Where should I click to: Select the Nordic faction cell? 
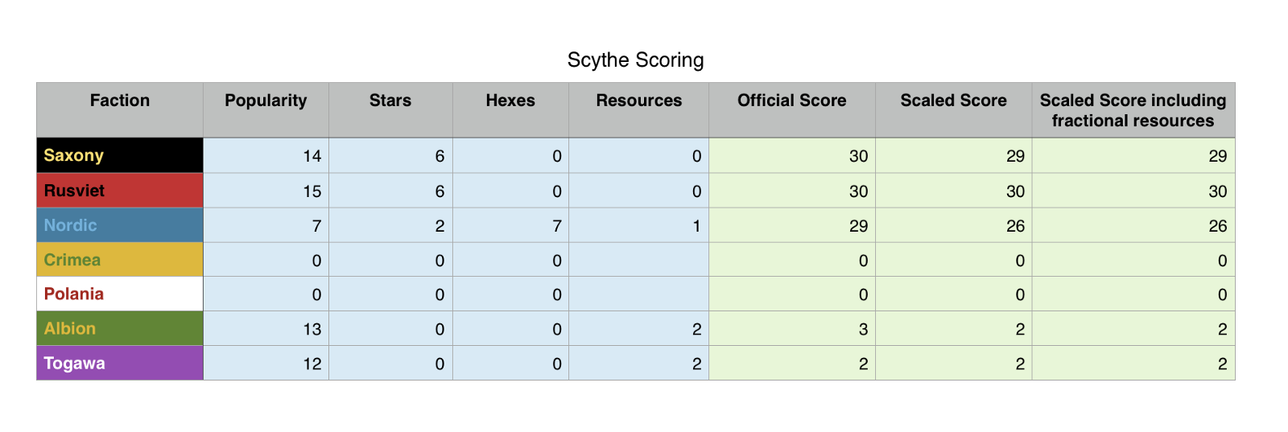click(120, 225)
